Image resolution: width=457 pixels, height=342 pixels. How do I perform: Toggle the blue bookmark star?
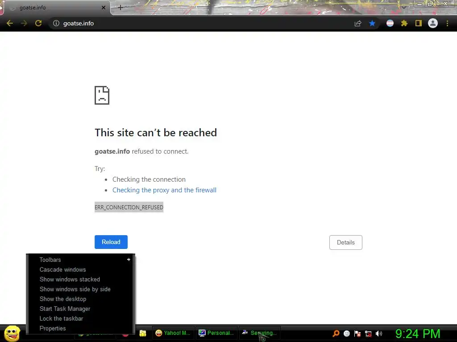[372, 23]
